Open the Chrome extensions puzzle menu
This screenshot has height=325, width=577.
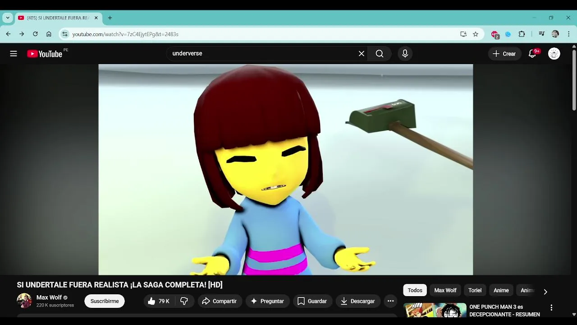tap(522, 34)
